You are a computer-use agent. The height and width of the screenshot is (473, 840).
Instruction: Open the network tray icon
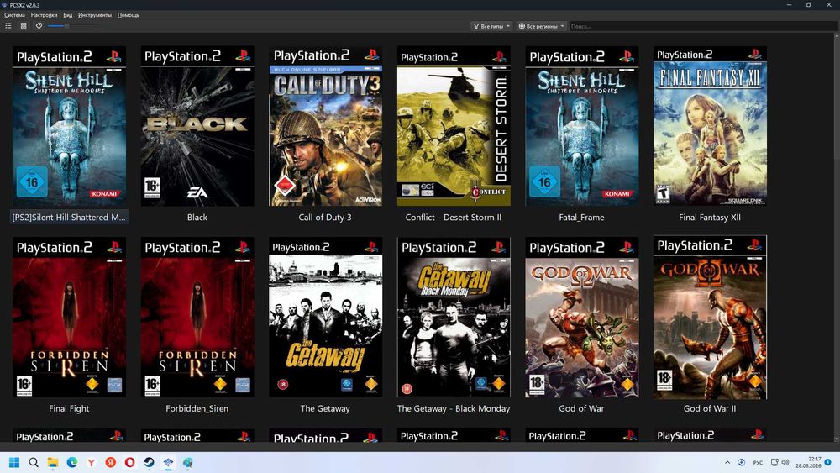(774, 462)
